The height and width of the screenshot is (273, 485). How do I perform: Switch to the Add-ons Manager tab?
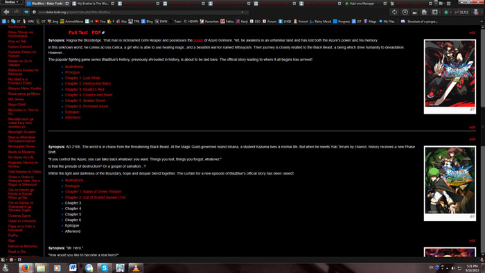coord(365,3)
